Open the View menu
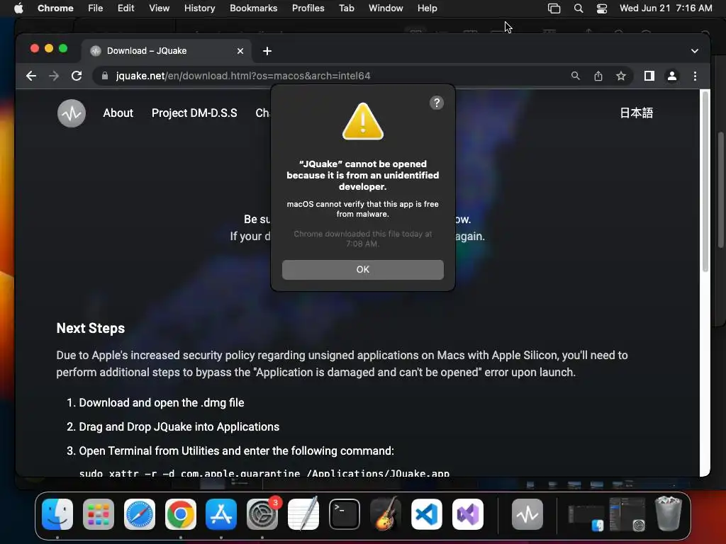The image size is (726, 544). click(x=160, y=8)
